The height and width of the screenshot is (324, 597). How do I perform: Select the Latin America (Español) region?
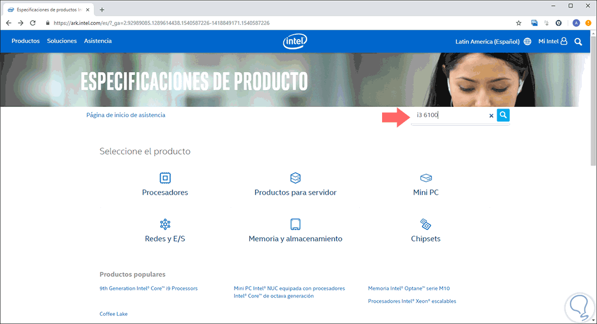point(487,41)
